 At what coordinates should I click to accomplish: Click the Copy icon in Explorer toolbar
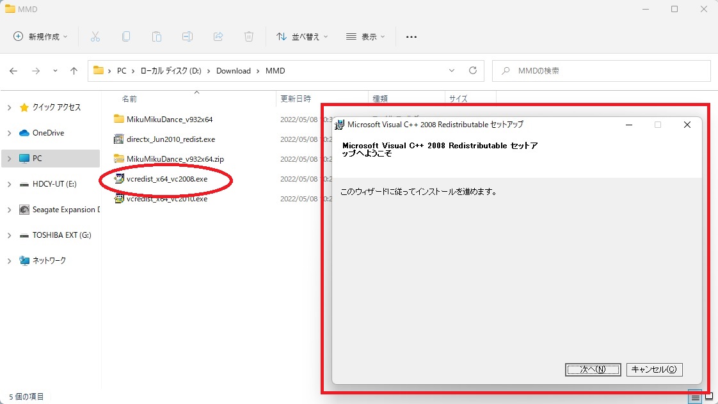point(126,36)
